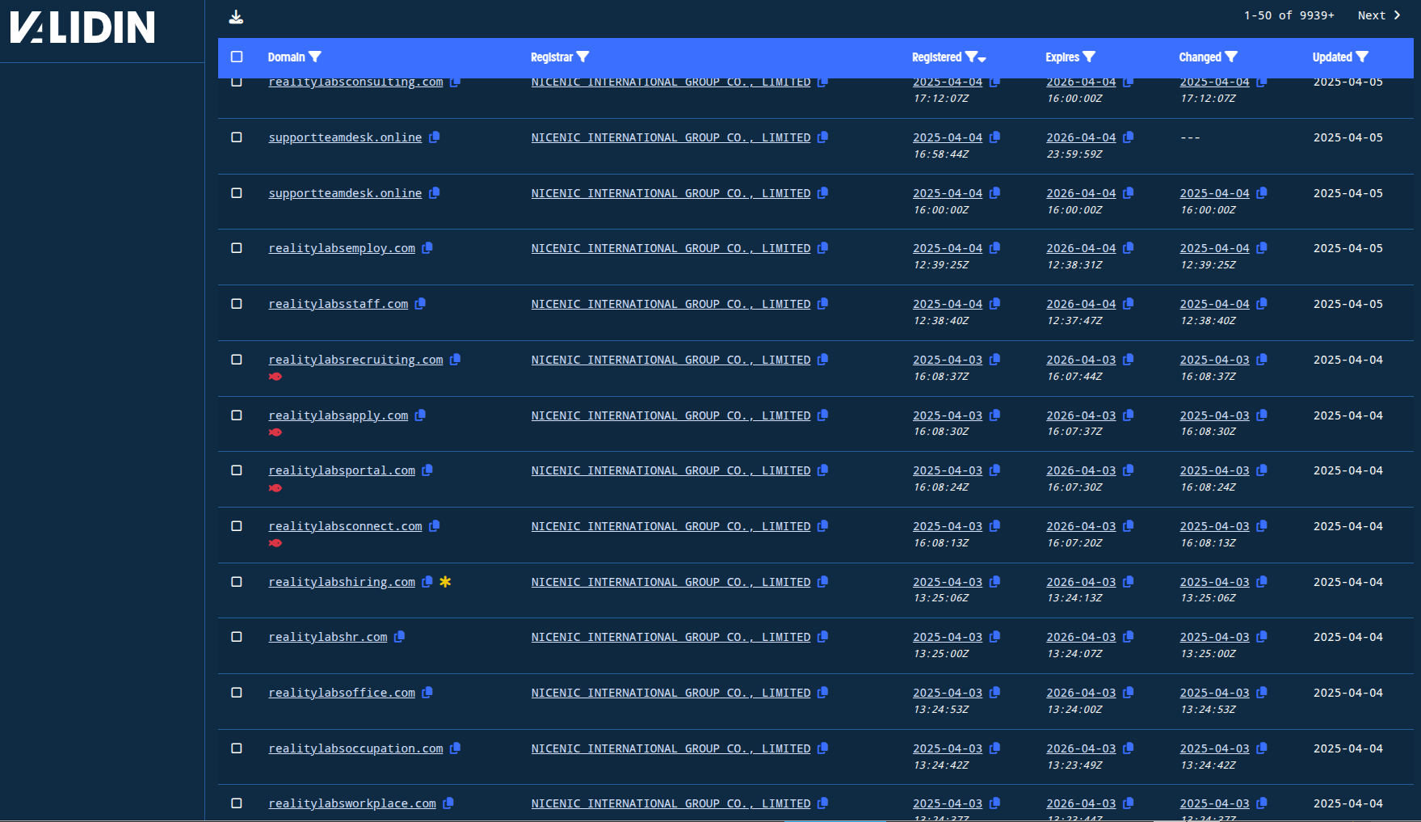The image size is (1421, 822).
Task: Copy realitylabsworkplace.com domain name
Action: point(448,803)
